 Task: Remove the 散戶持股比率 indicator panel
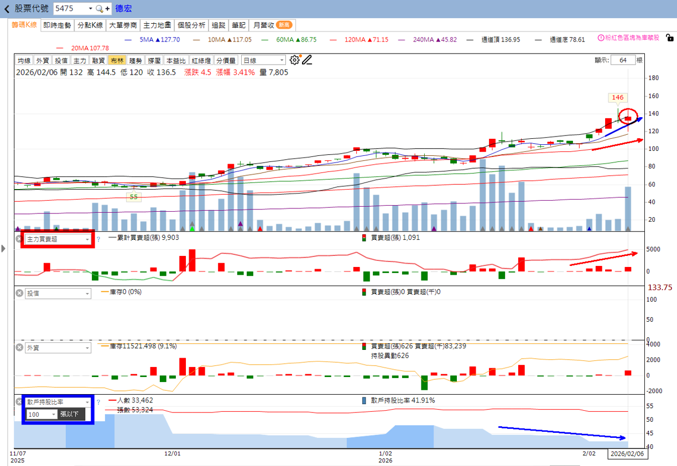pyautogui.click(x=19, y=402)
